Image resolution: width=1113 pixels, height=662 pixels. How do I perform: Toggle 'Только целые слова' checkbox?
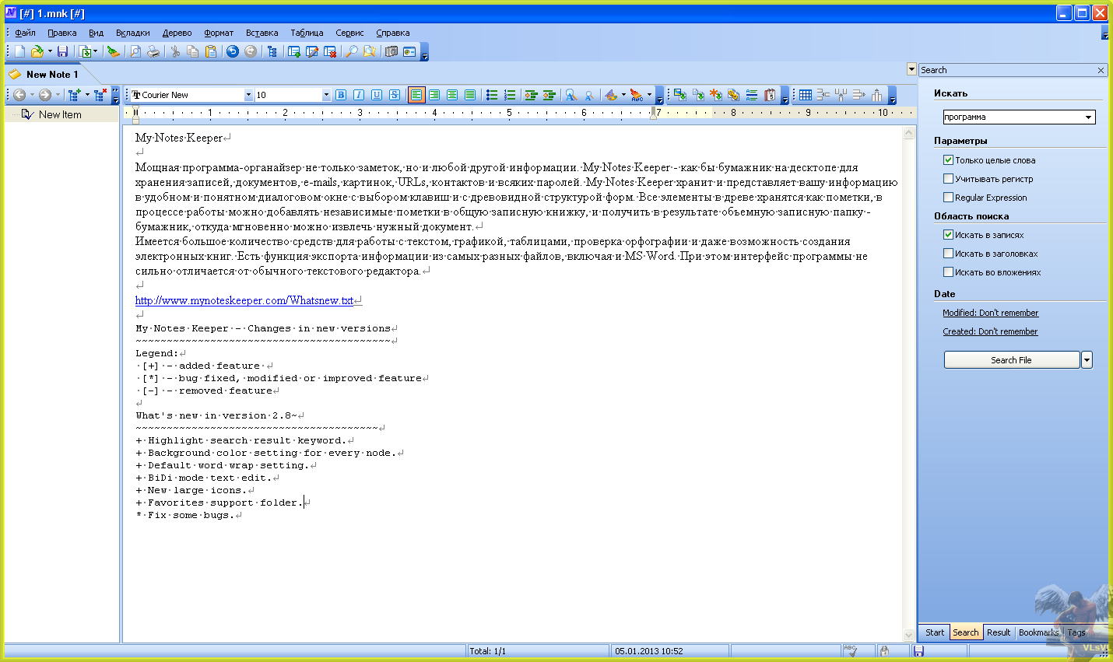(948, 160)
